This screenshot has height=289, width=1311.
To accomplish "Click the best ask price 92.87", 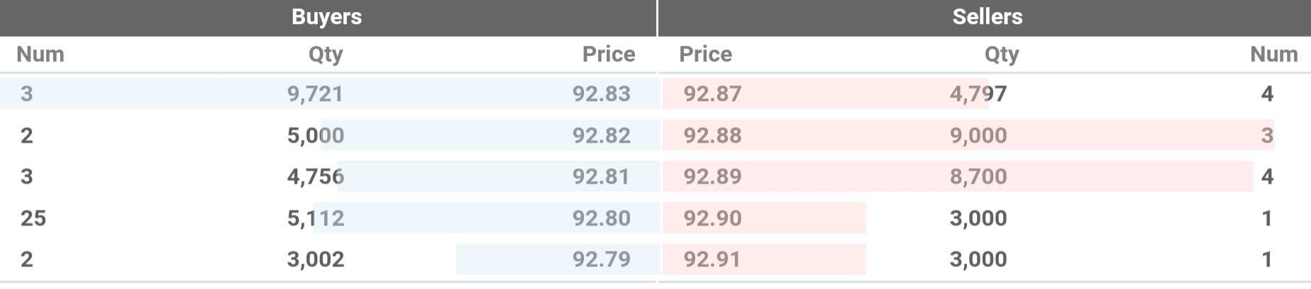I will tap(713, 94).
